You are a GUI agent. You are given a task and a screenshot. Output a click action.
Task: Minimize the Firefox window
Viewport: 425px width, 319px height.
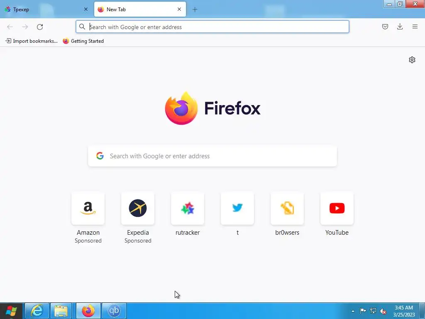click(x=389, y=4)
